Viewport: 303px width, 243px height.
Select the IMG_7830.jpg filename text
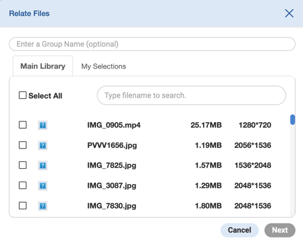pyautogui.click(x=111, y=206)
